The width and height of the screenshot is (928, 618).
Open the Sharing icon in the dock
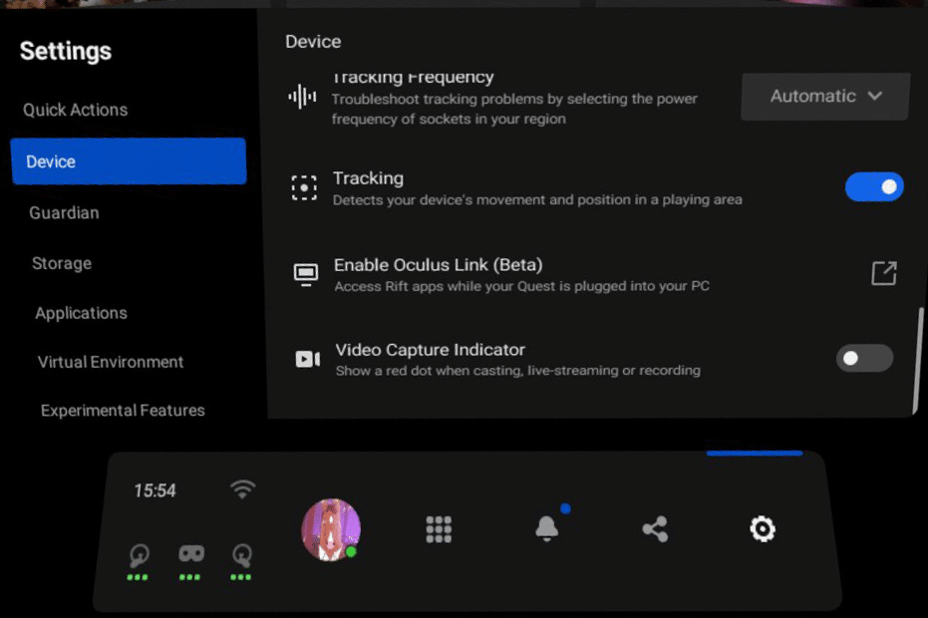655,529
